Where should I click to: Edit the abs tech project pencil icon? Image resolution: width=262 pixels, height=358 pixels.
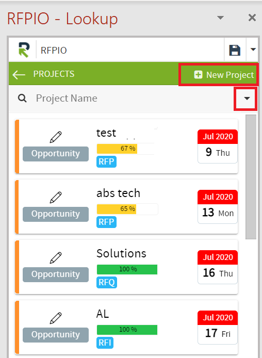click(x=56, y=197)
